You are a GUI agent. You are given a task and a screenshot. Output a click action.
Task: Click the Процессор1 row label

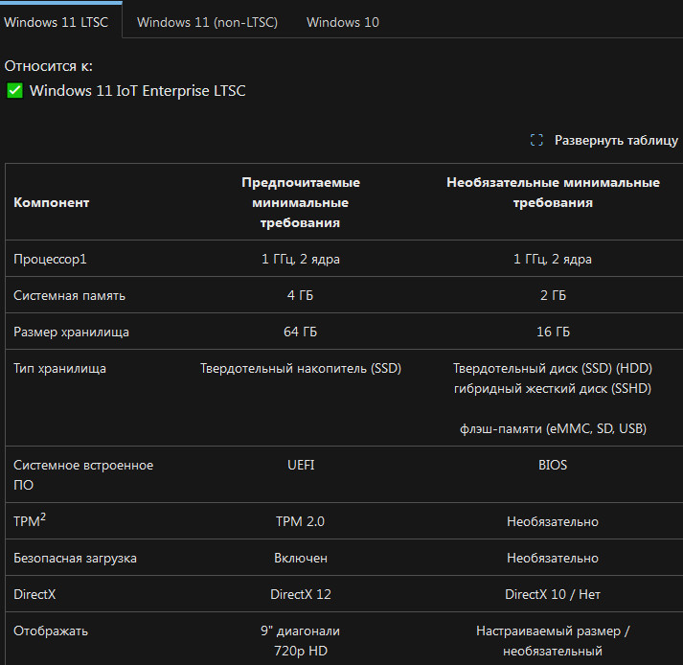(x=50, y=260)
